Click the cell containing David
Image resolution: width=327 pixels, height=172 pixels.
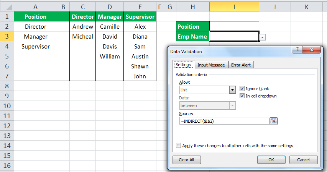110,36
